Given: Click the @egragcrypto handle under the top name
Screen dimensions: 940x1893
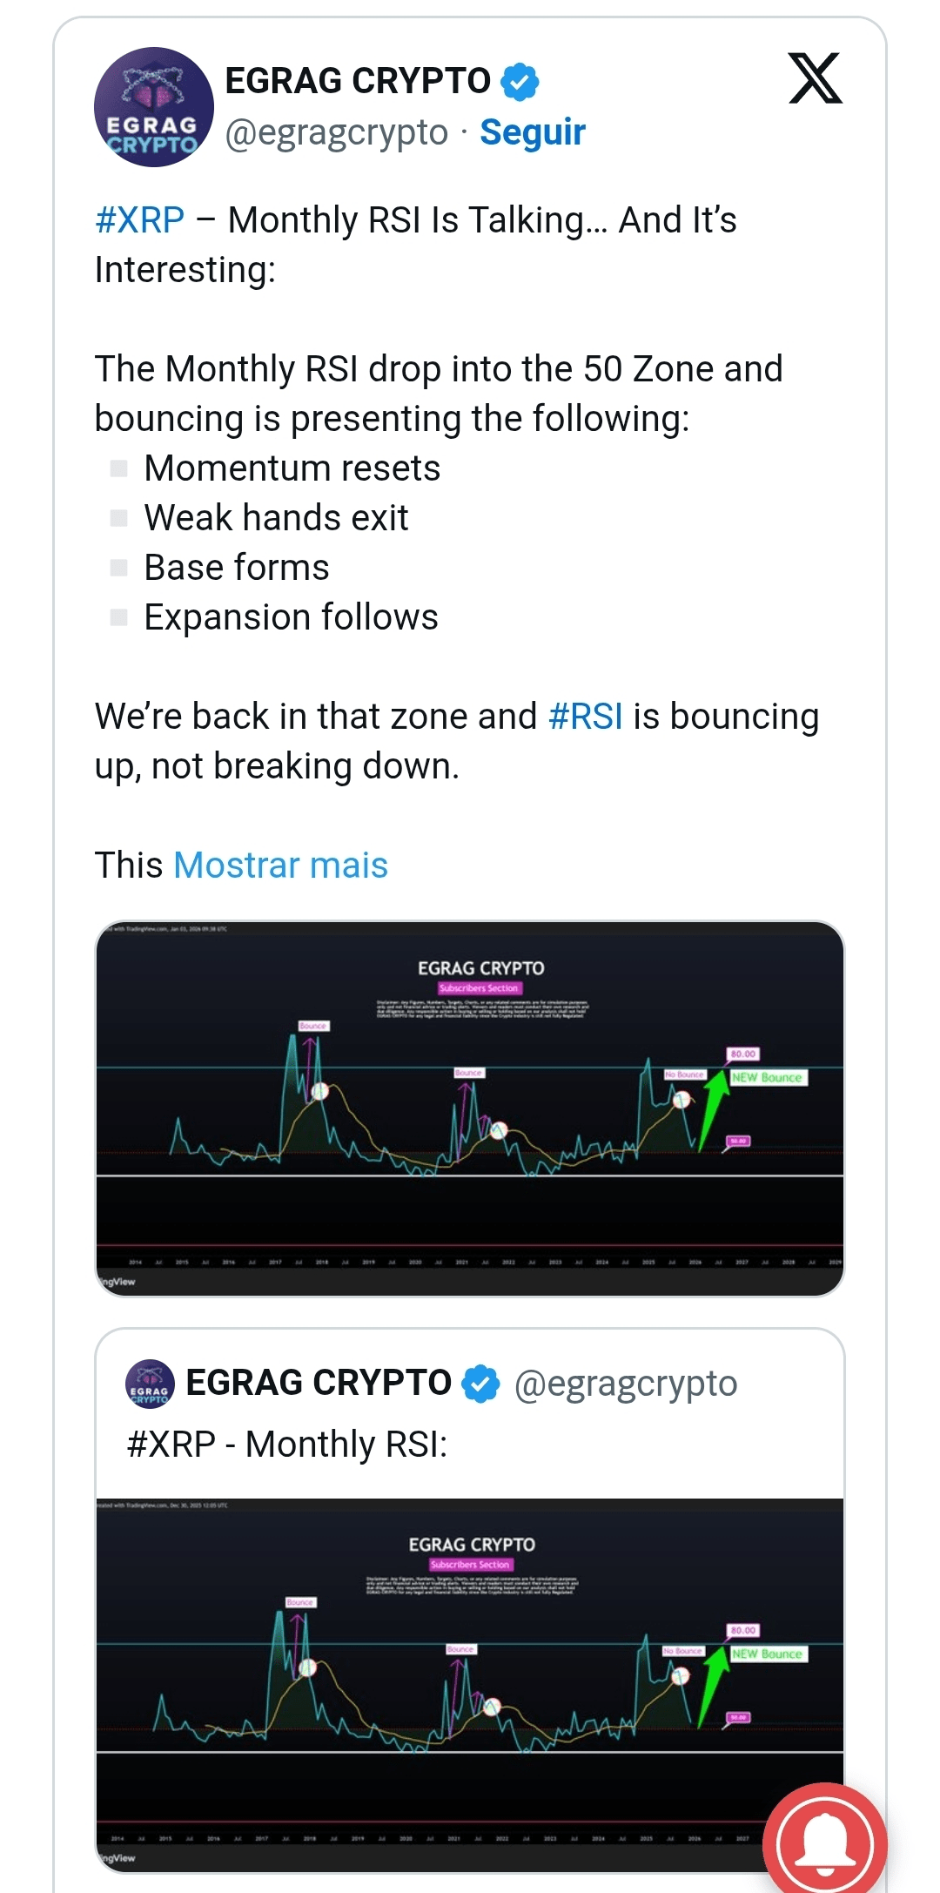Looking at the screenshot, I should 337,132.
